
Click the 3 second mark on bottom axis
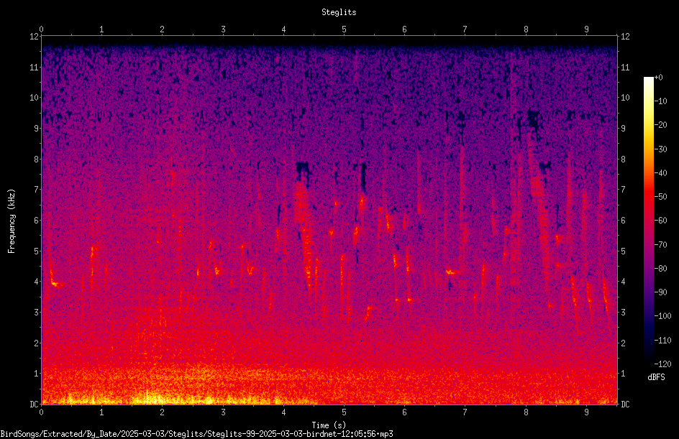(223, 412)
